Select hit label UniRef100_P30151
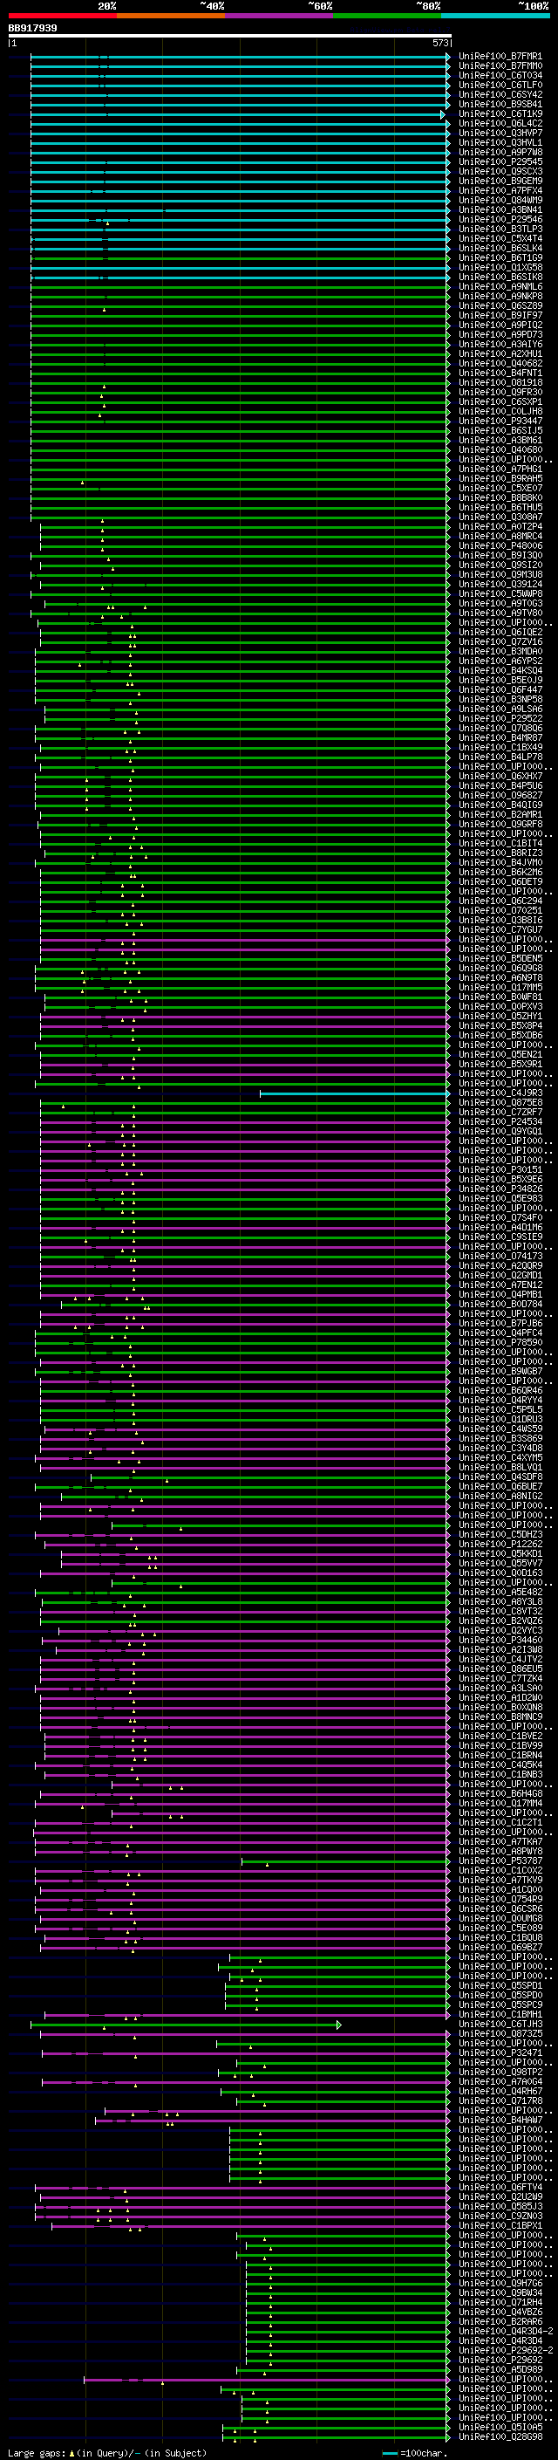Viewport: 558px width, 2460px height. click(500, 1170)
